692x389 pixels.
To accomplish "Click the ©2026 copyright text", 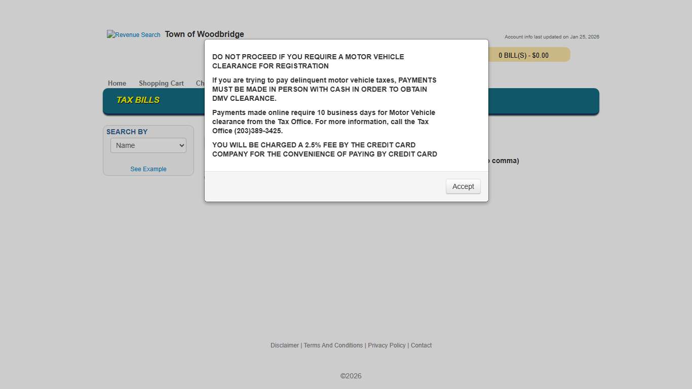I will [x=351, y=376].
